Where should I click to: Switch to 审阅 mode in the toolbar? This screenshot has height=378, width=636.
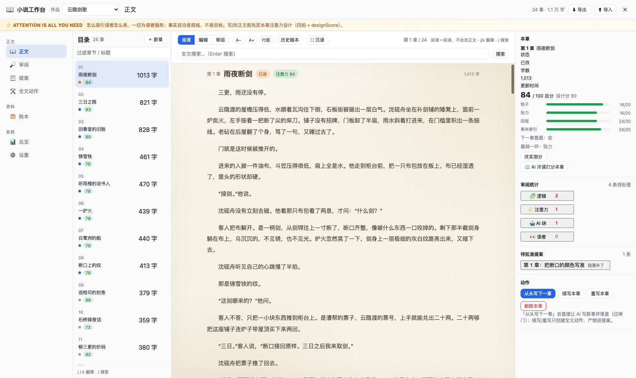(220, 40)
